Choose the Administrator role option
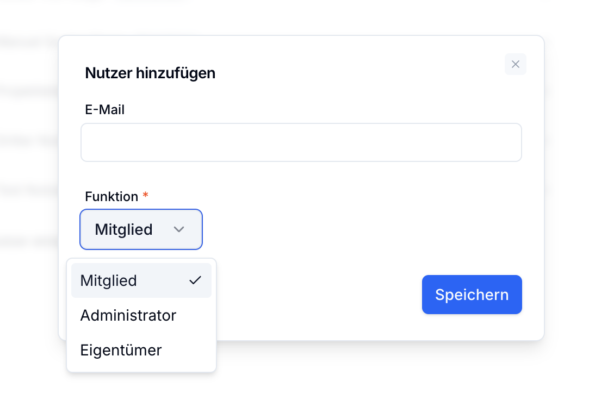 coord(128,315)
